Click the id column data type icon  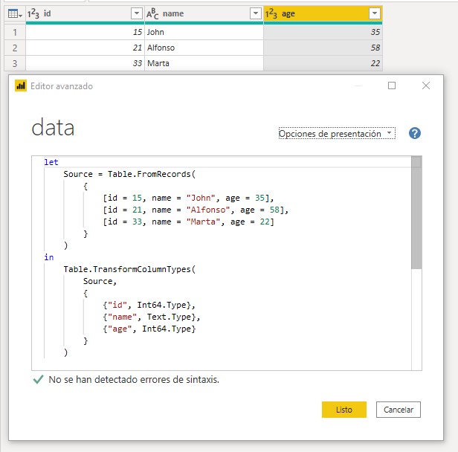[x=33, y=13]
